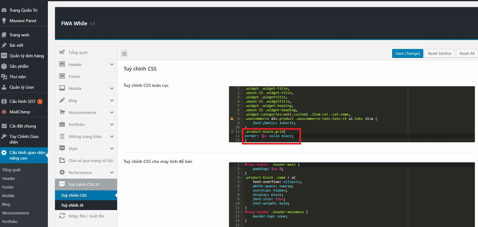
Task: Click the MailChimp icon in admin sidebar
Action: point(4,112)
